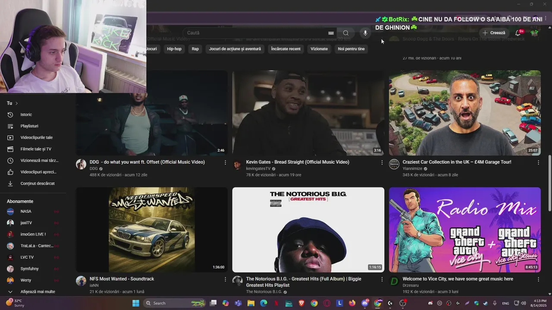Open the imoGen LIVE ! subscription
Image resolution: width=552 pixels, height=310 pixels.
coord(33,234)
